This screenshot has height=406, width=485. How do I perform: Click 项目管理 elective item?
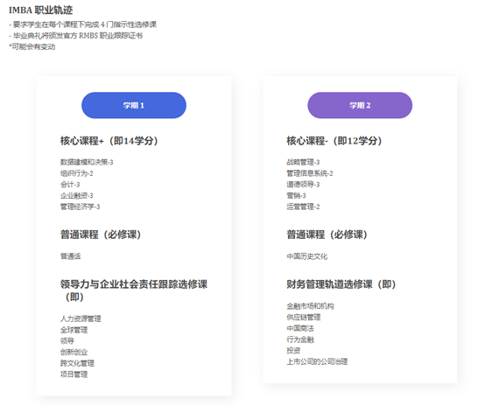(x=74, y=374)
